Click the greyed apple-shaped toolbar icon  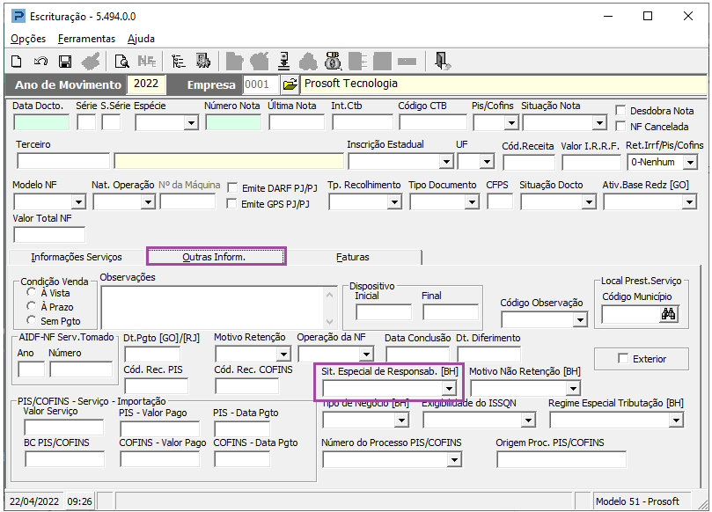click(x=260, y=62)
